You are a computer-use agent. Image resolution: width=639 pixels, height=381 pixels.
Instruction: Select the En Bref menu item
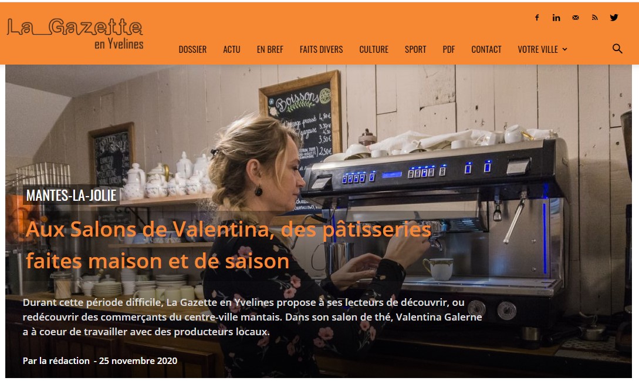270,49
